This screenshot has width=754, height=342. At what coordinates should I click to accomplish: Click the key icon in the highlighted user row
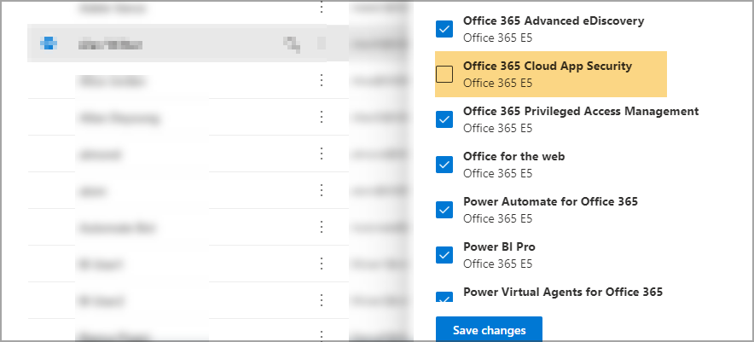(292, 44)
